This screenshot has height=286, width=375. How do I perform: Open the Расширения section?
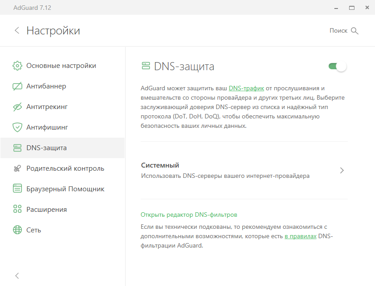coord(62,210)
